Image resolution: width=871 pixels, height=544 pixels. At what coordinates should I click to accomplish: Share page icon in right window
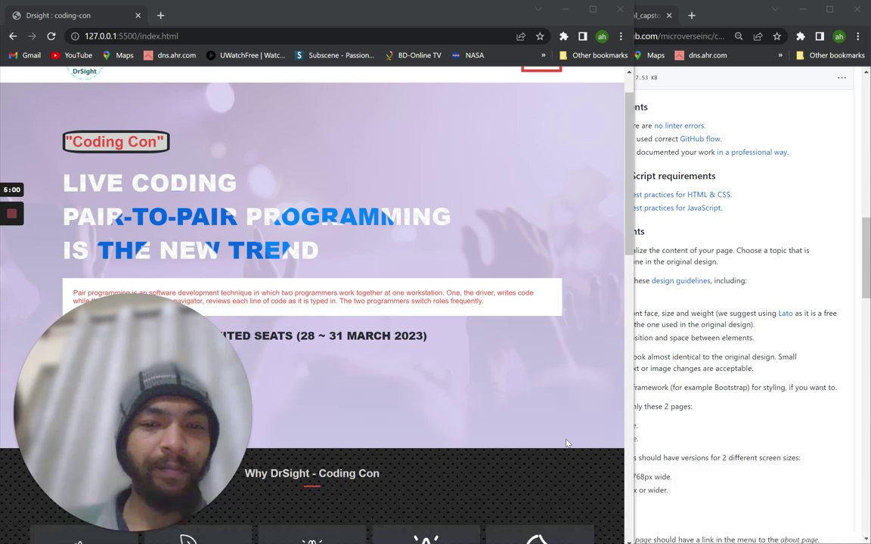[x=758, y=36]
